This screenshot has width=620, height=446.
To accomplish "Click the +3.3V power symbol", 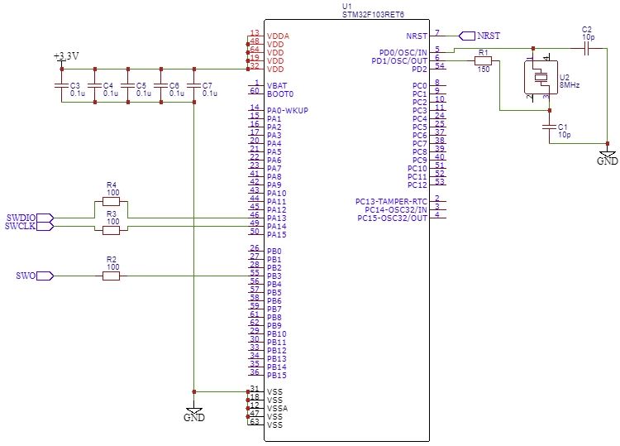I will pos(65,59).
